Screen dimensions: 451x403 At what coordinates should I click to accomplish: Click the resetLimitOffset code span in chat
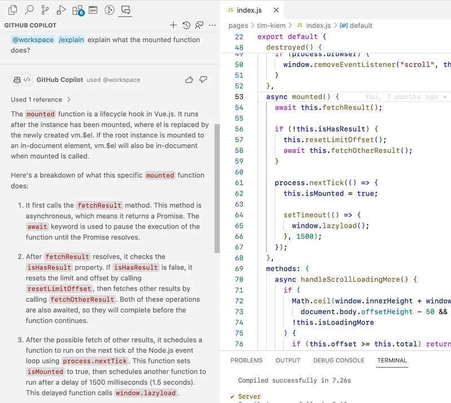point(59,289)
